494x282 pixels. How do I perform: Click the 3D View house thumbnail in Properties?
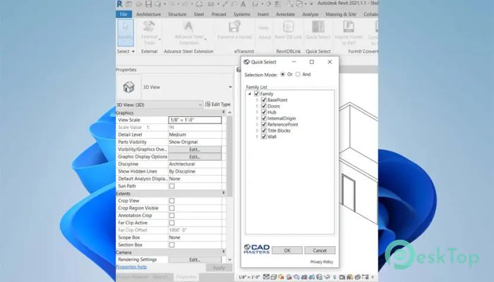click(128, 87)
